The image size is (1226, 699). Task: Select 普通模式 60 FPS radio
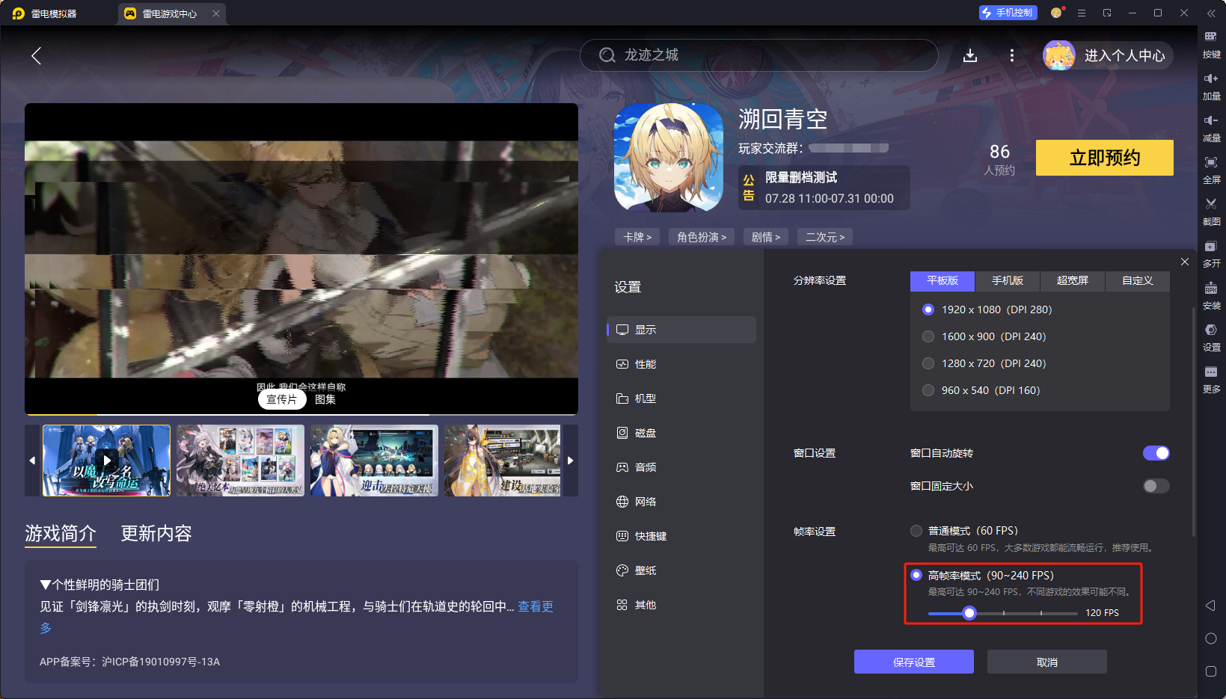click(916, 531)
